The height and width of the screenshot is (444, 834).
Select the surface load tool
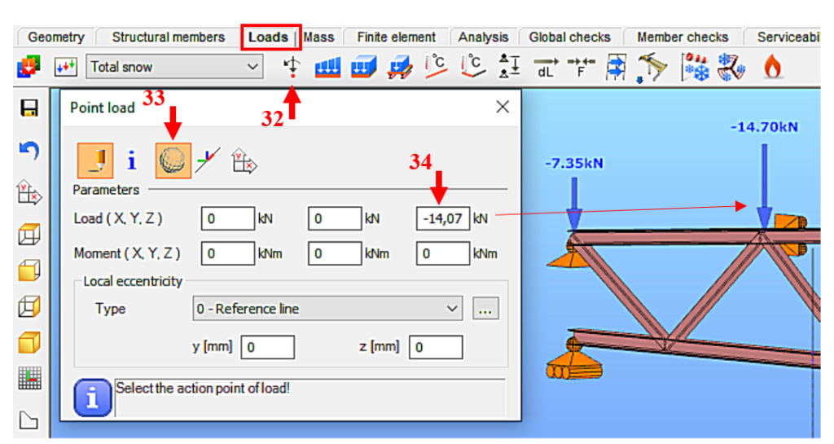pyautogui.click(x=364, y=68)
